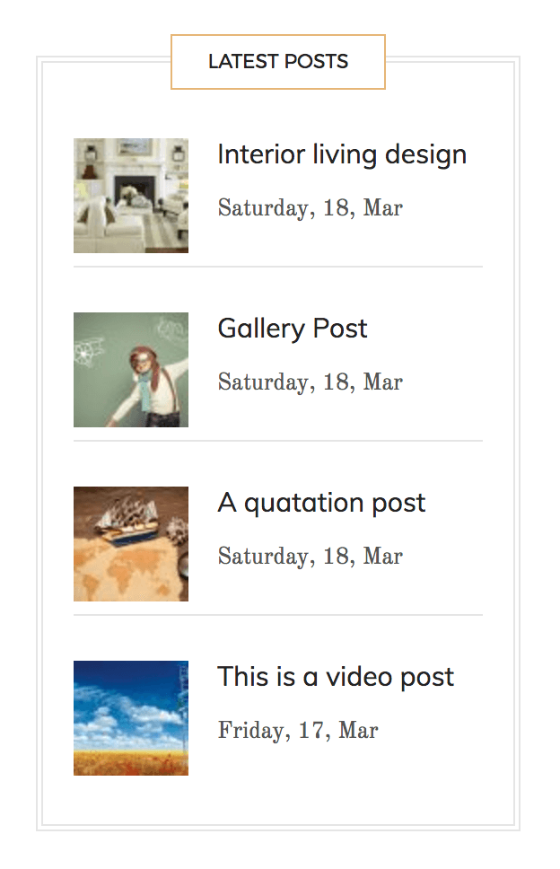560x869 pixels.
Task: Click the date under Interior living design
Action: click(310, 208)
